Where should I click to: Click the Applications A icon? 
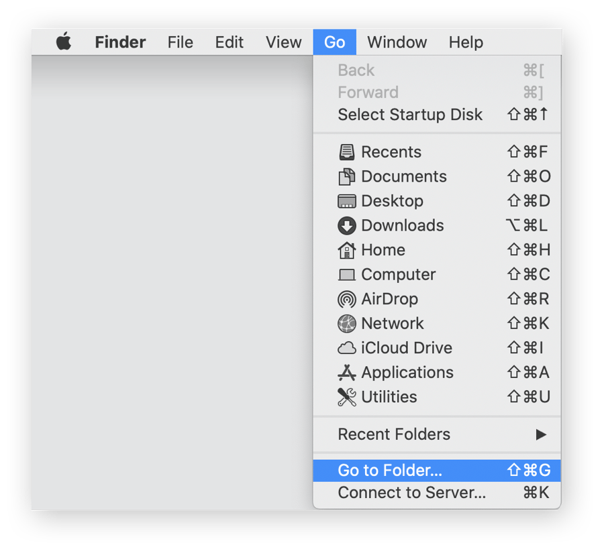pos(346,372)
